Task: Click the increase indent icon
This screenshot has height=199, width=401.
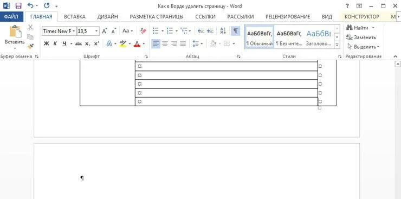Action: (x=210, y=31)
